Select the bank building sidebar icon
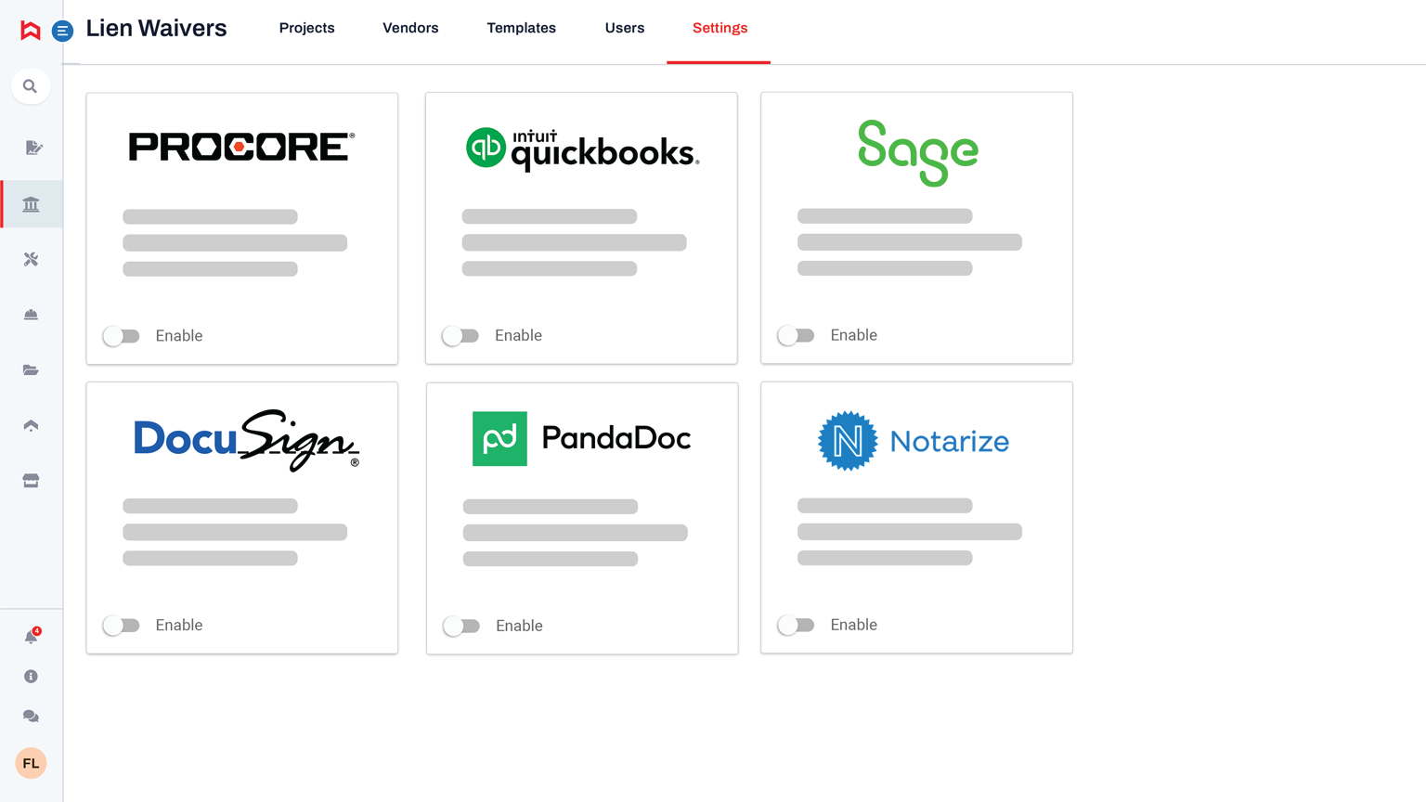 (31, 204)
